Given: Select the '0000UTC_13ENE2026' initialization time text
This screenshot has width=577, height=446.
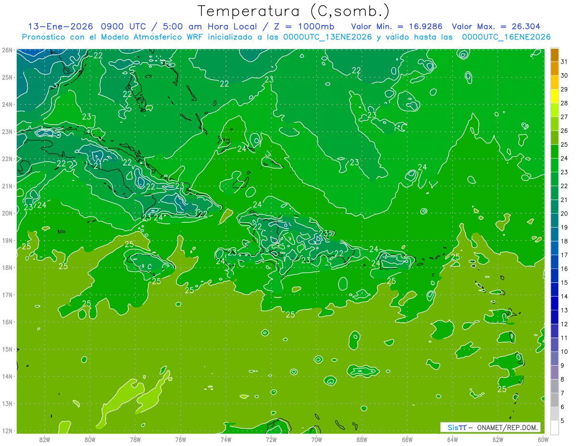Looking at the screenshot, I should coord(327,37).
